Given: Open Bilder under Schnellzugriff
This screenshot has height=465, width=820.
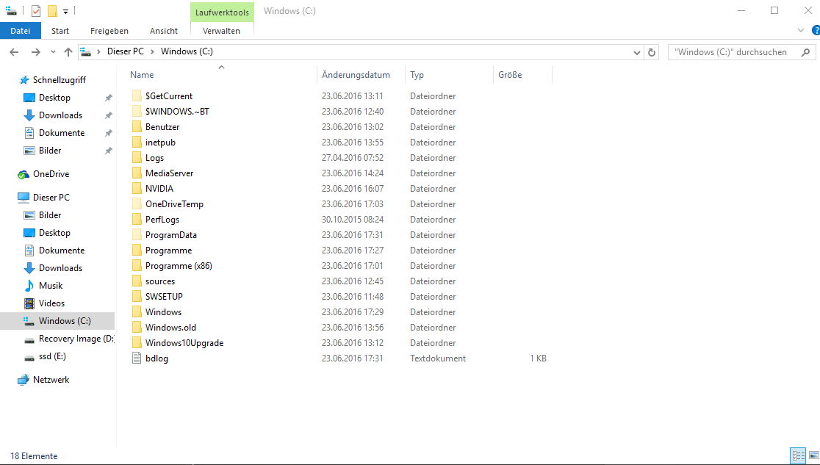Looking at the screenshot, I should click(50, 151).
